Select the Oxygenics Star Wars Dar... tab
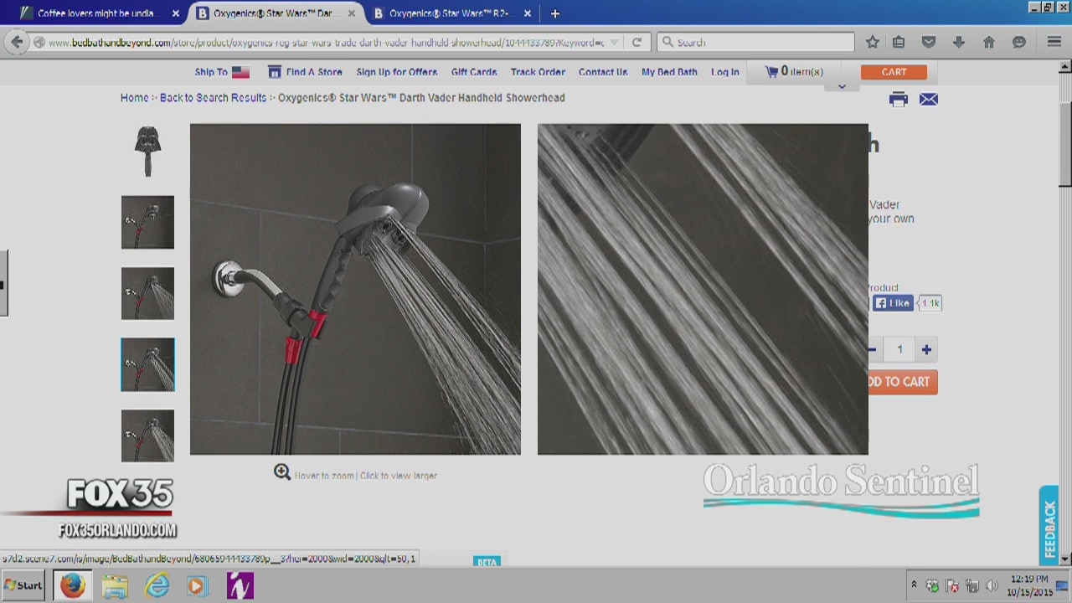 coord(275,13)
